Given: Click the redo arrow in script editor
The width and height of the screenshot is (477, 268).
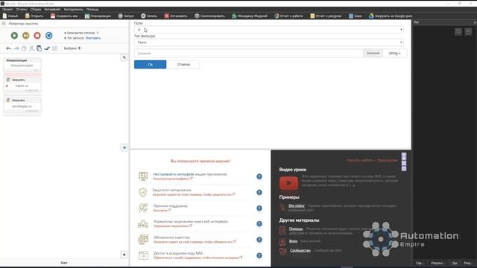Looking at the screenshot, I should point(16,48).
